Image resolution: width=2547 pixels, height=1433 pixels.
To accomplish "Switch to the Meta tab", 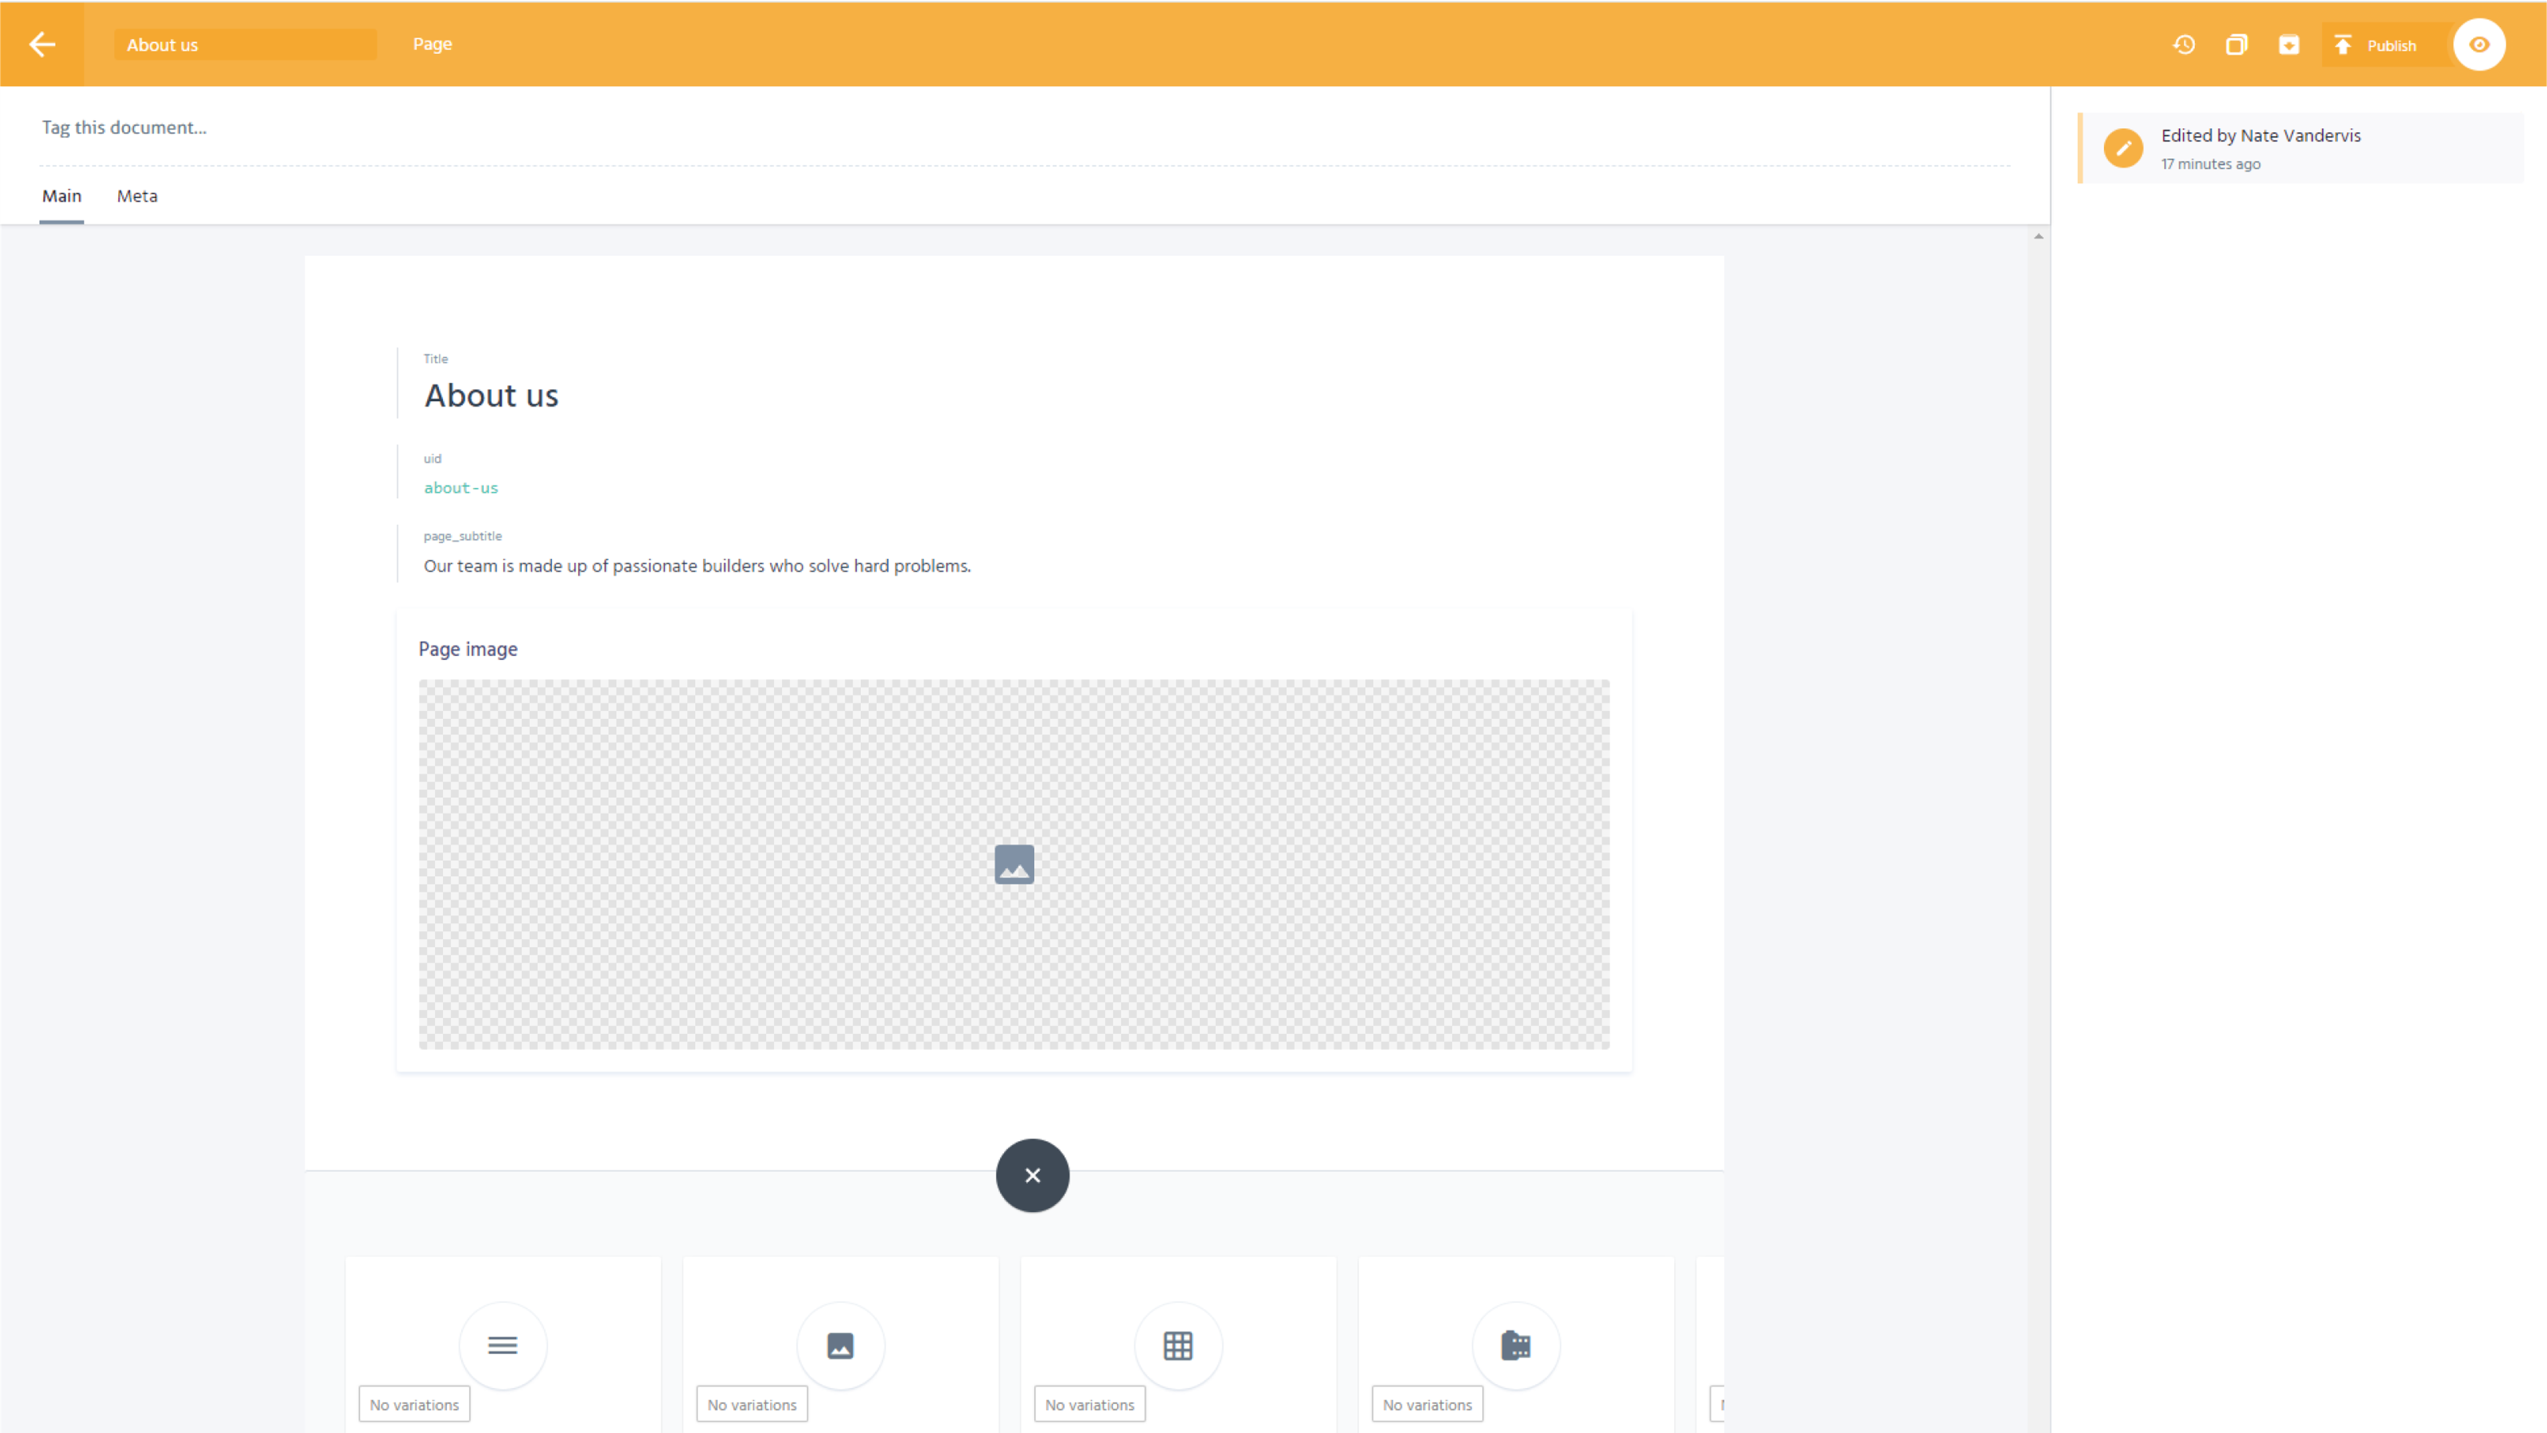I will pyautogui.click(x=137, y=196).
